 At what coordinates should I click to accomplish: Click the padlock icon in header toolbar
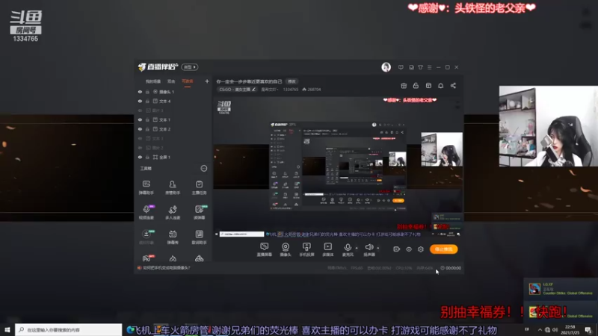point(416,86)
